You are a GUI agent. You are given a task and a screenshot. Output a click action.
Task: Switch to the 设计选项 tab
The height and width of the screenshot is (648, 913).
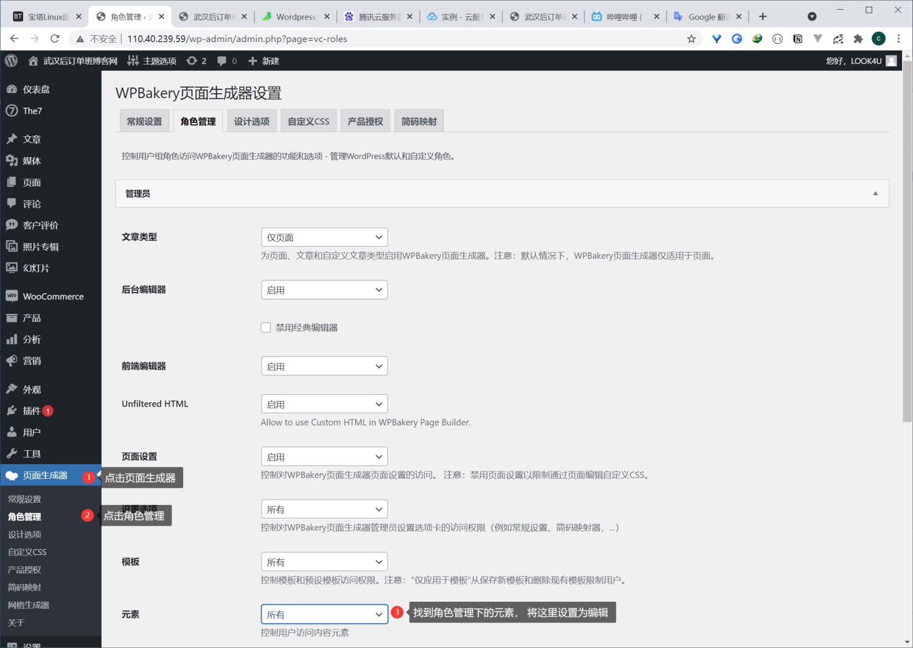(251, 120)
